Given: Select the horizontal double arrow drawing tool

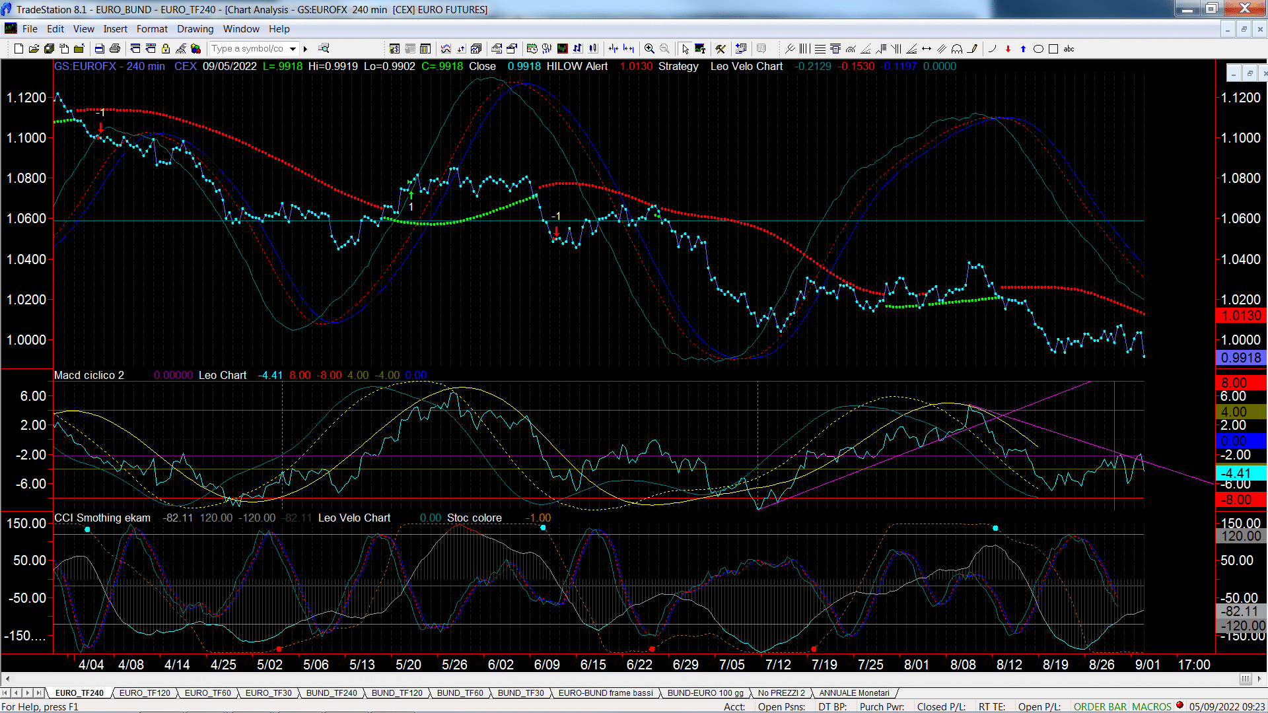Looking at the screenshot, I should tap(927, 48).
